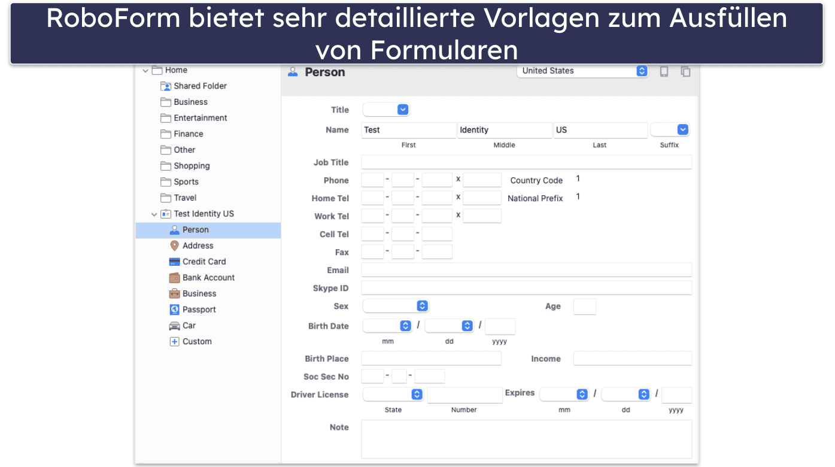This screenshot has height=467, width=835.
Task: Click the Shopping folder icon
Action: point(166,166)
